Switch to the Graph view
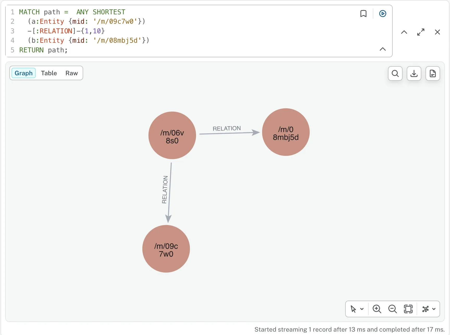The width and height of the screenshot is (450, 335). point(23,73)
